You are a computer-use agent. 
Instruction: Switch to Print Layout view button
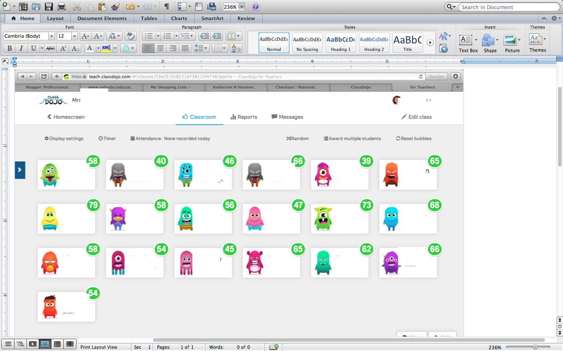click(x=45, y=344)
